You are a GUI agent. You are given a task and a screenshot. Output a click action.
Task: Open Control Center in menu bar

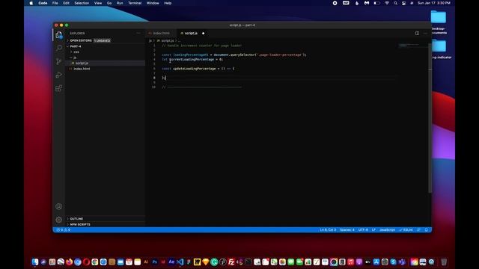pos(404,3)
